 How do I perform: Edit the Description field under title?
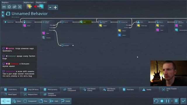click(x=15, y=17)
